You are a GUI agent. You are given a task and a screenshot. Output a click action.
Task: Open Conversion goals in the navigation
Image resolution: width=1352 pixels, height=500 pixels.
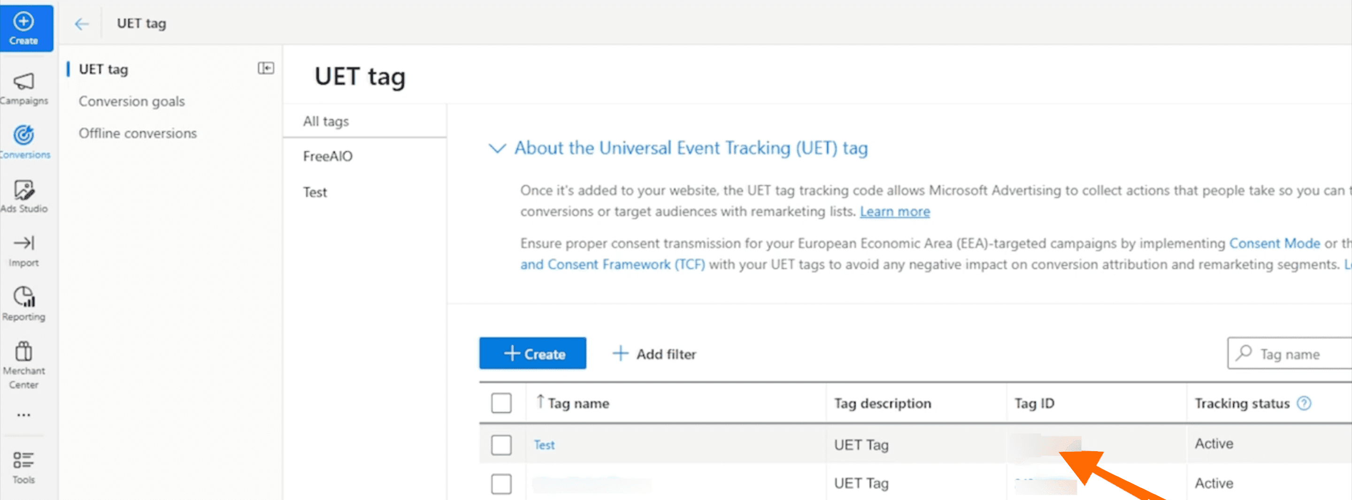[132, 101]
